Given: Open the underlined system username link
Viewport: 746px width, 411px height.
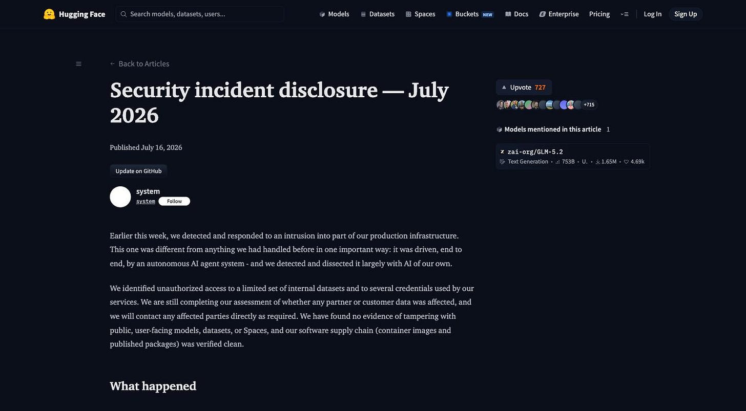Looking at the screenshot, I should (x=146, y=202).
